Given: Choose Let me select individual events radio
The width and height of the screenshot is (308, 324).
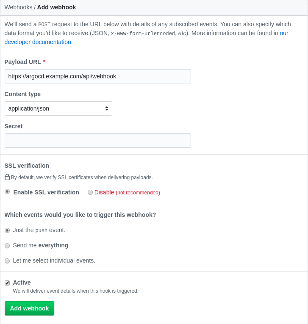Looking at the screenshot, I should (x=7, y=261).
